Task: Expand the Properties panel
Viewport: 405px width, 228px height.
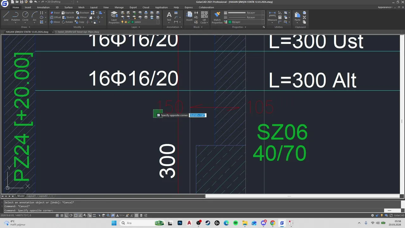Action: coord(239,27)
